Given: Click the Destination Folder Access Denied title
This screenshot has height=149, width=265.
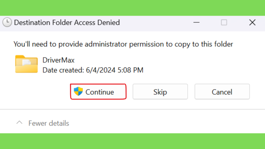Looking at the screenshot, I should pos(67,23).
